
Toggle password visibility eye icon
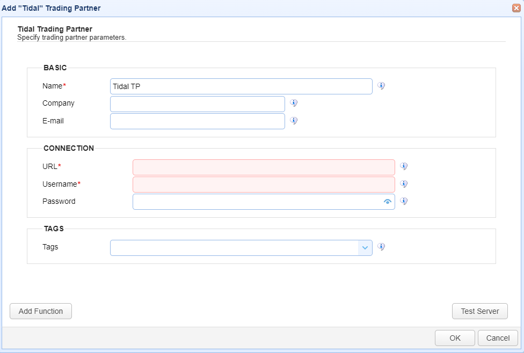tap(387, 202)
